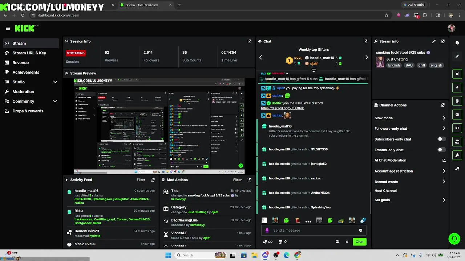Select Stream in the sidebar
Screen dimensions: 465x261
(31, 43)
